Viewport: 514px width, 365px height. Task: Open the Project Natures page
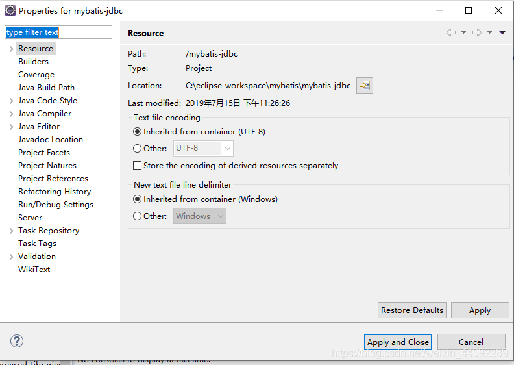[47, 166]
